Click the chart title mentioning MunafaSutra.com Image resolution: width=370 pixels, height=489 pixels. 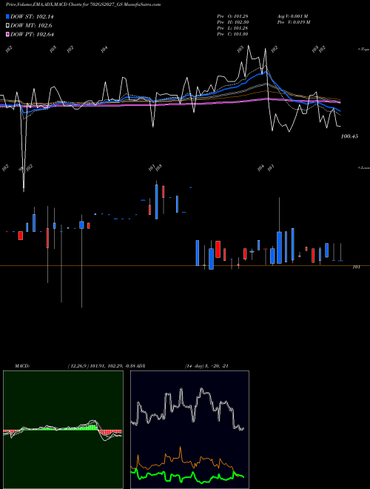(x=83, y=4)
